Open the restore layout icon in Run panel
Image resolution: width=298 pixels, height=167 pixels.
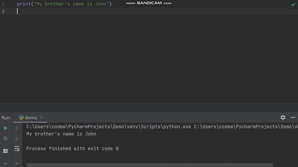tap(5, 151)
